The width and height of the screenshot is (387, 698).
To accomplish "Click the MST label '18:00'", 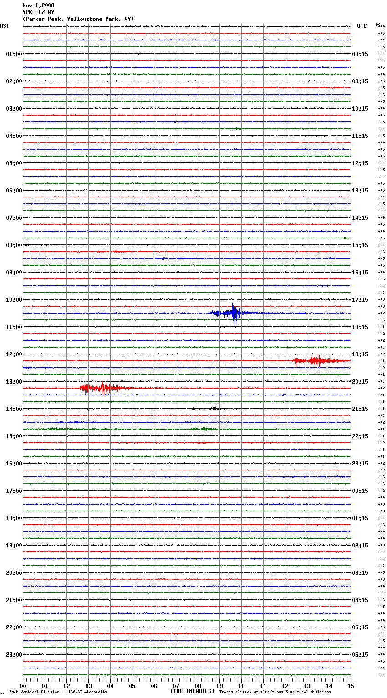I will (x=14, y=518).
